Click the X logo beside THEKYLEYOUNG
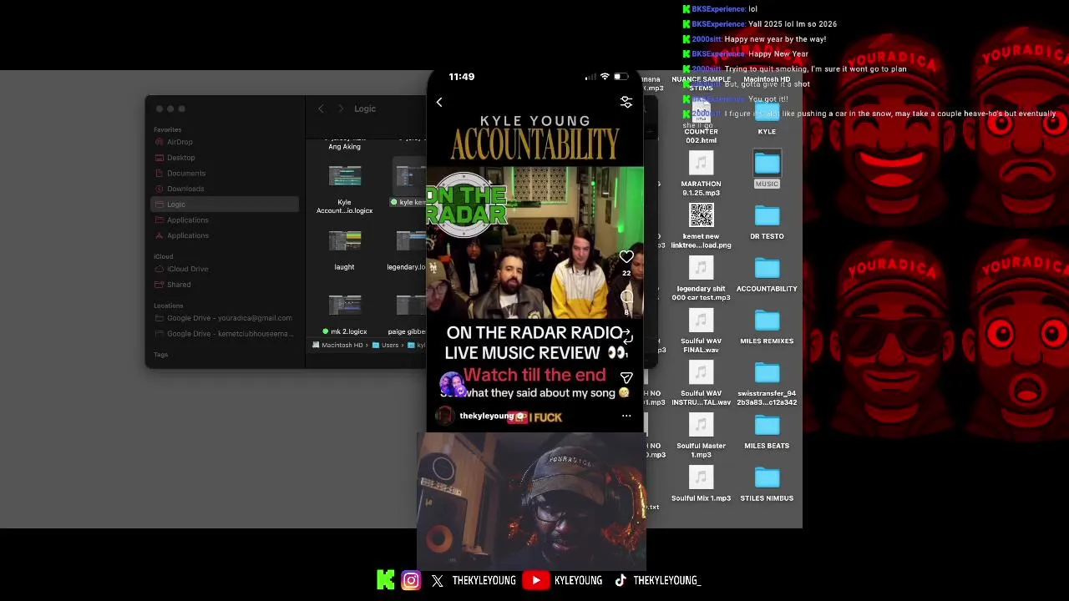 click(438, 581)
